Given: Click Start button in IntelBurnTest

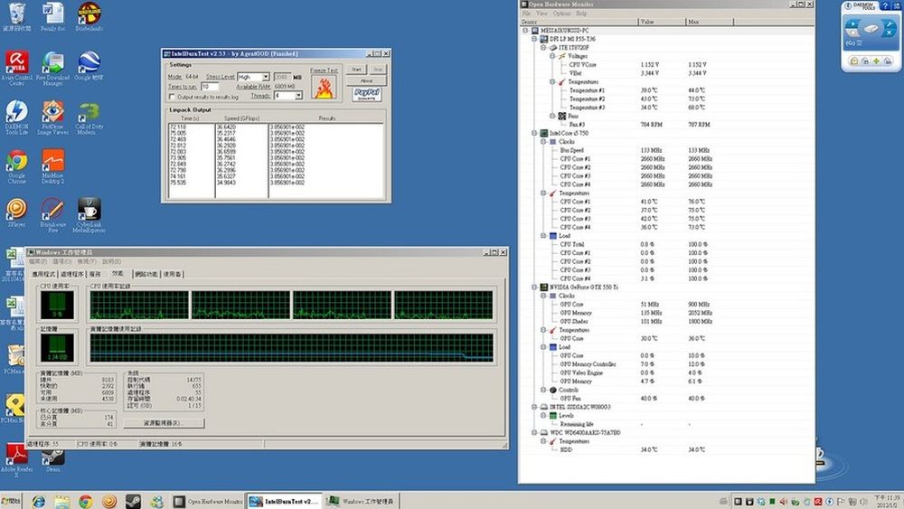Looking at the screenshot, I should (356, 70).
